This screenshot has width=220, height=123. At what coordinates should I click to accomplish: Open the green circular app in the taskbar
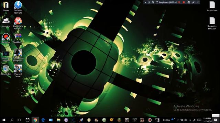click(104, 120)
